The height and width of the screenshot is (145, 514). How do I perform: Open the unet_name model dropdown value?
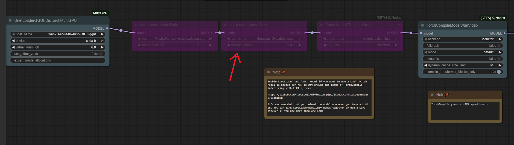tap(72, 34)
